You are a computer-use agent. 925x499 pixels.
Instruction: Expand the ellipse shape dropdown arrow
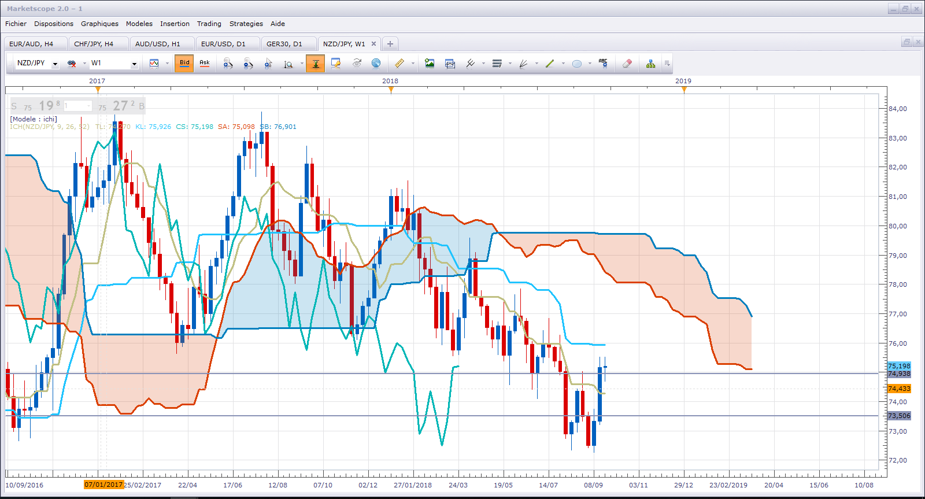(590, 64)
